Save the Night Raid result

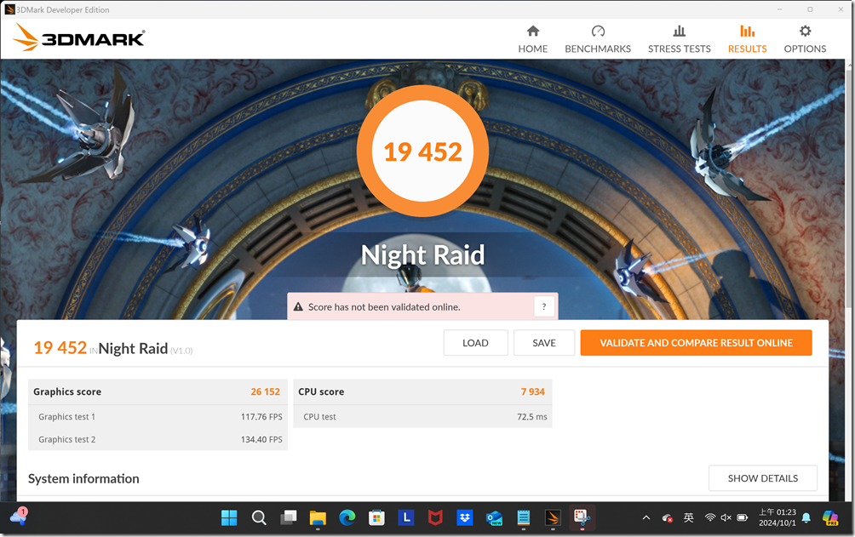point(543,342)
